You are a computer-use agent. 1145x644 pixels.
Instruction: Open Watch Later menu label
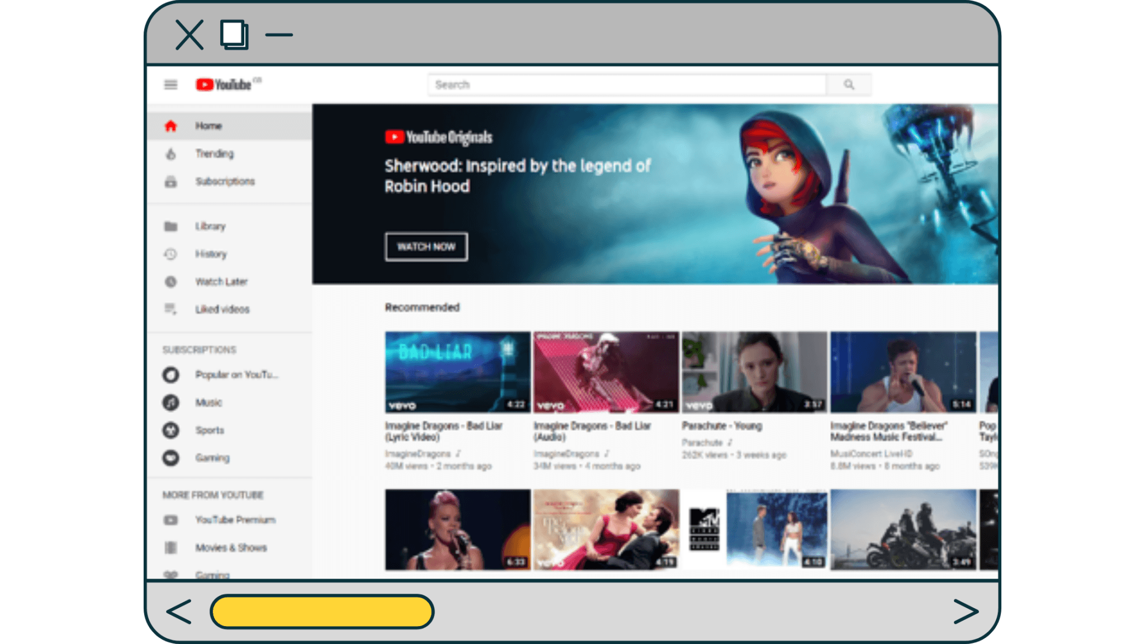pos(221,282)
